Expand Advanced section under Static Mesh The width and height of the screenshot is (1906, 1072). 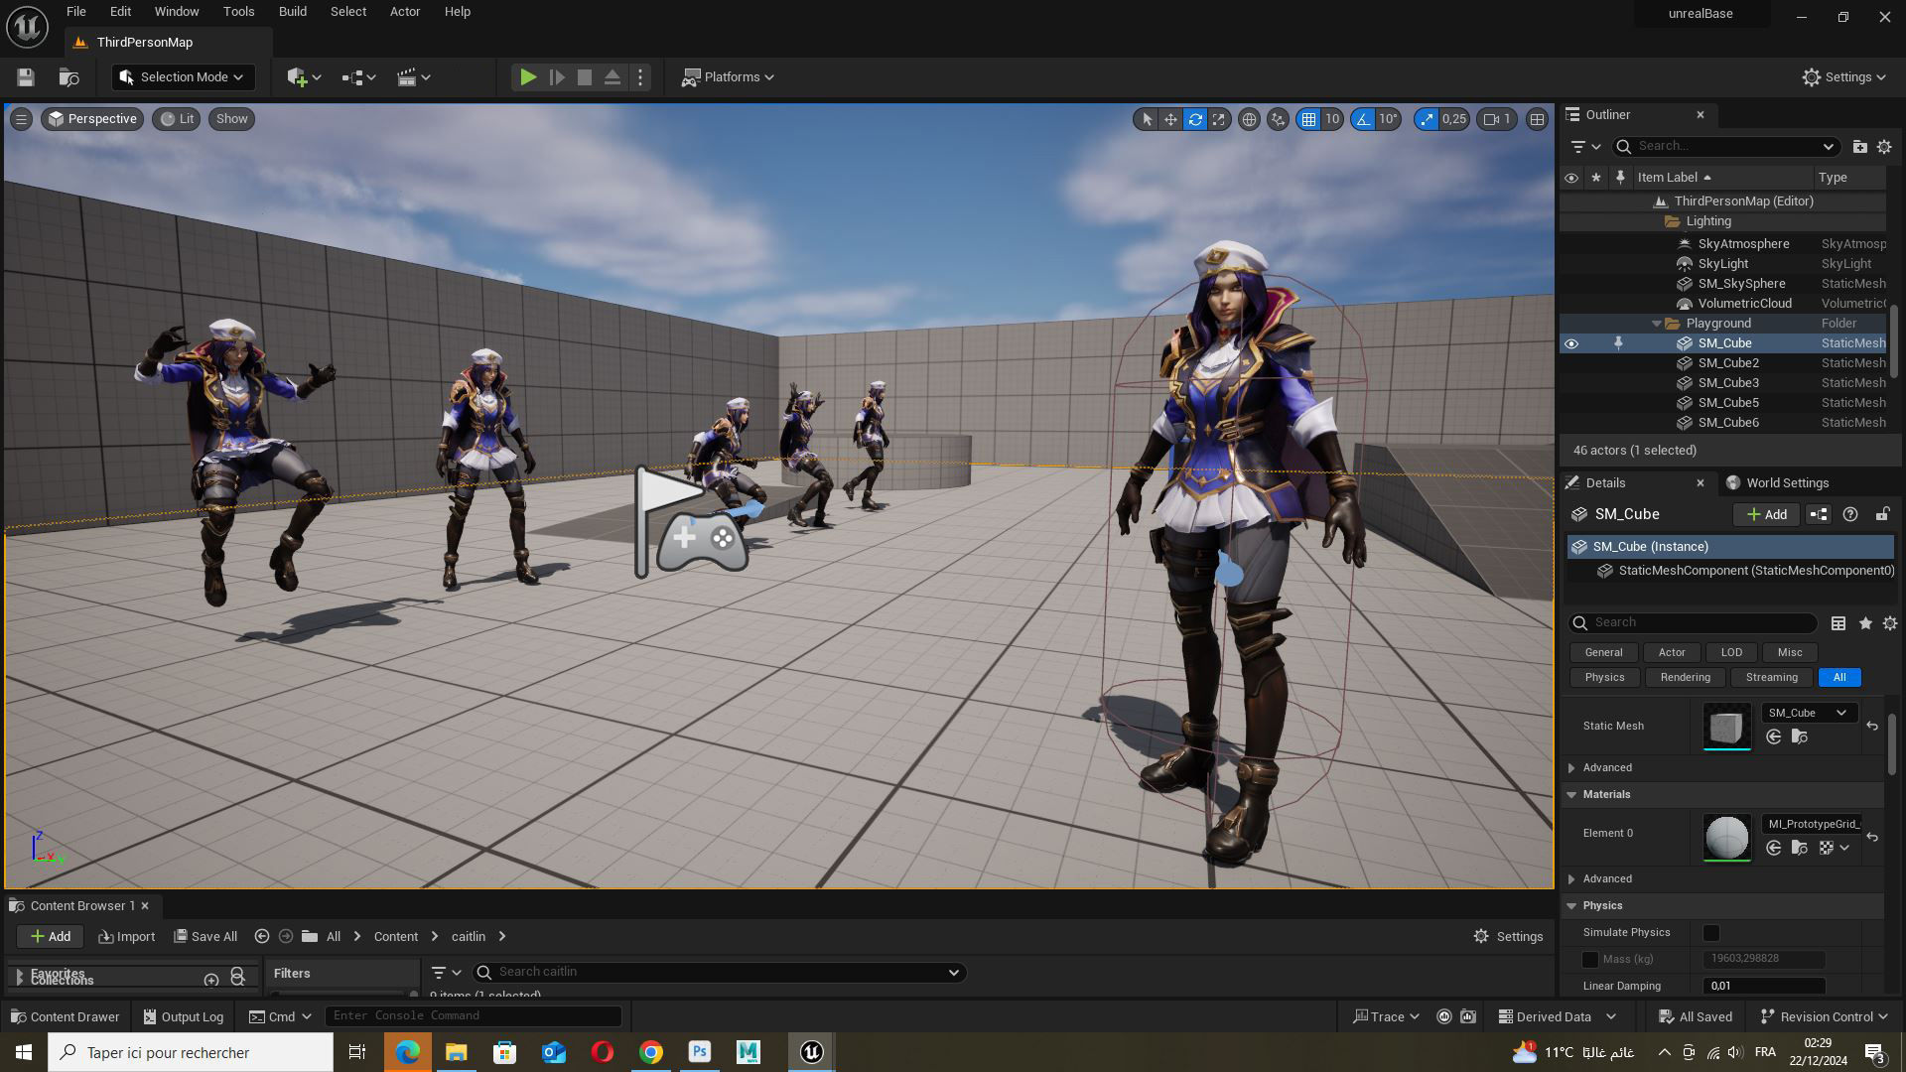point(1571,768)
